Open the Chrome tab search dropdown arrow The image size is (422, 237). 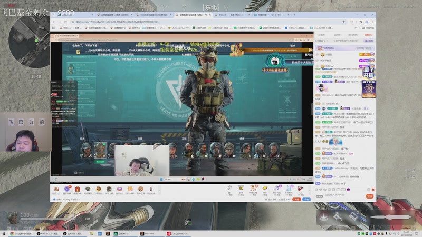(53, 15)
